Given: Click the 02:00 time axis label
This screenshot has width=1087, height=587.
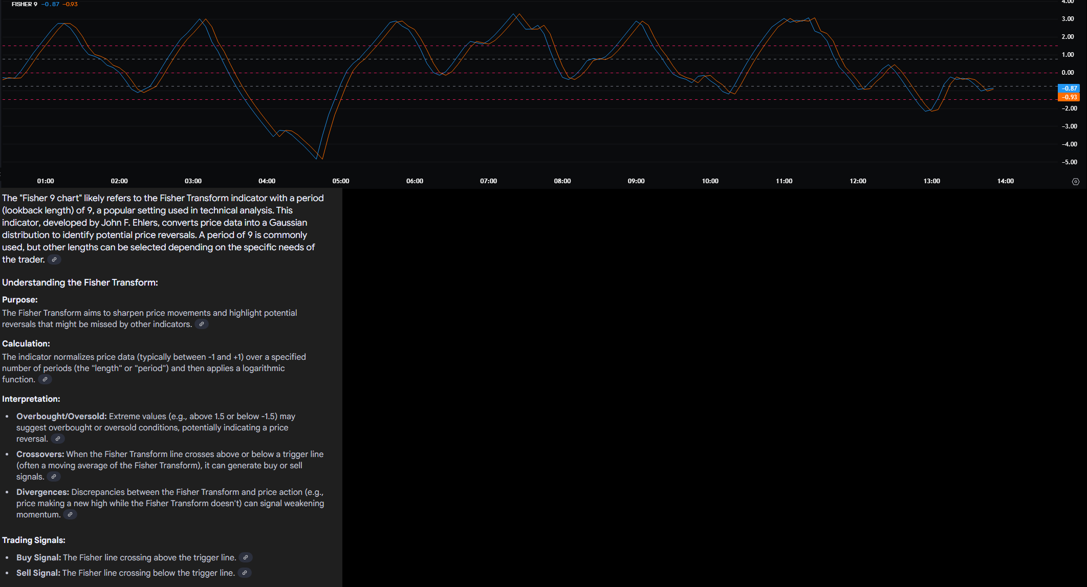Looking at the screenshot, I should [119, 181].
